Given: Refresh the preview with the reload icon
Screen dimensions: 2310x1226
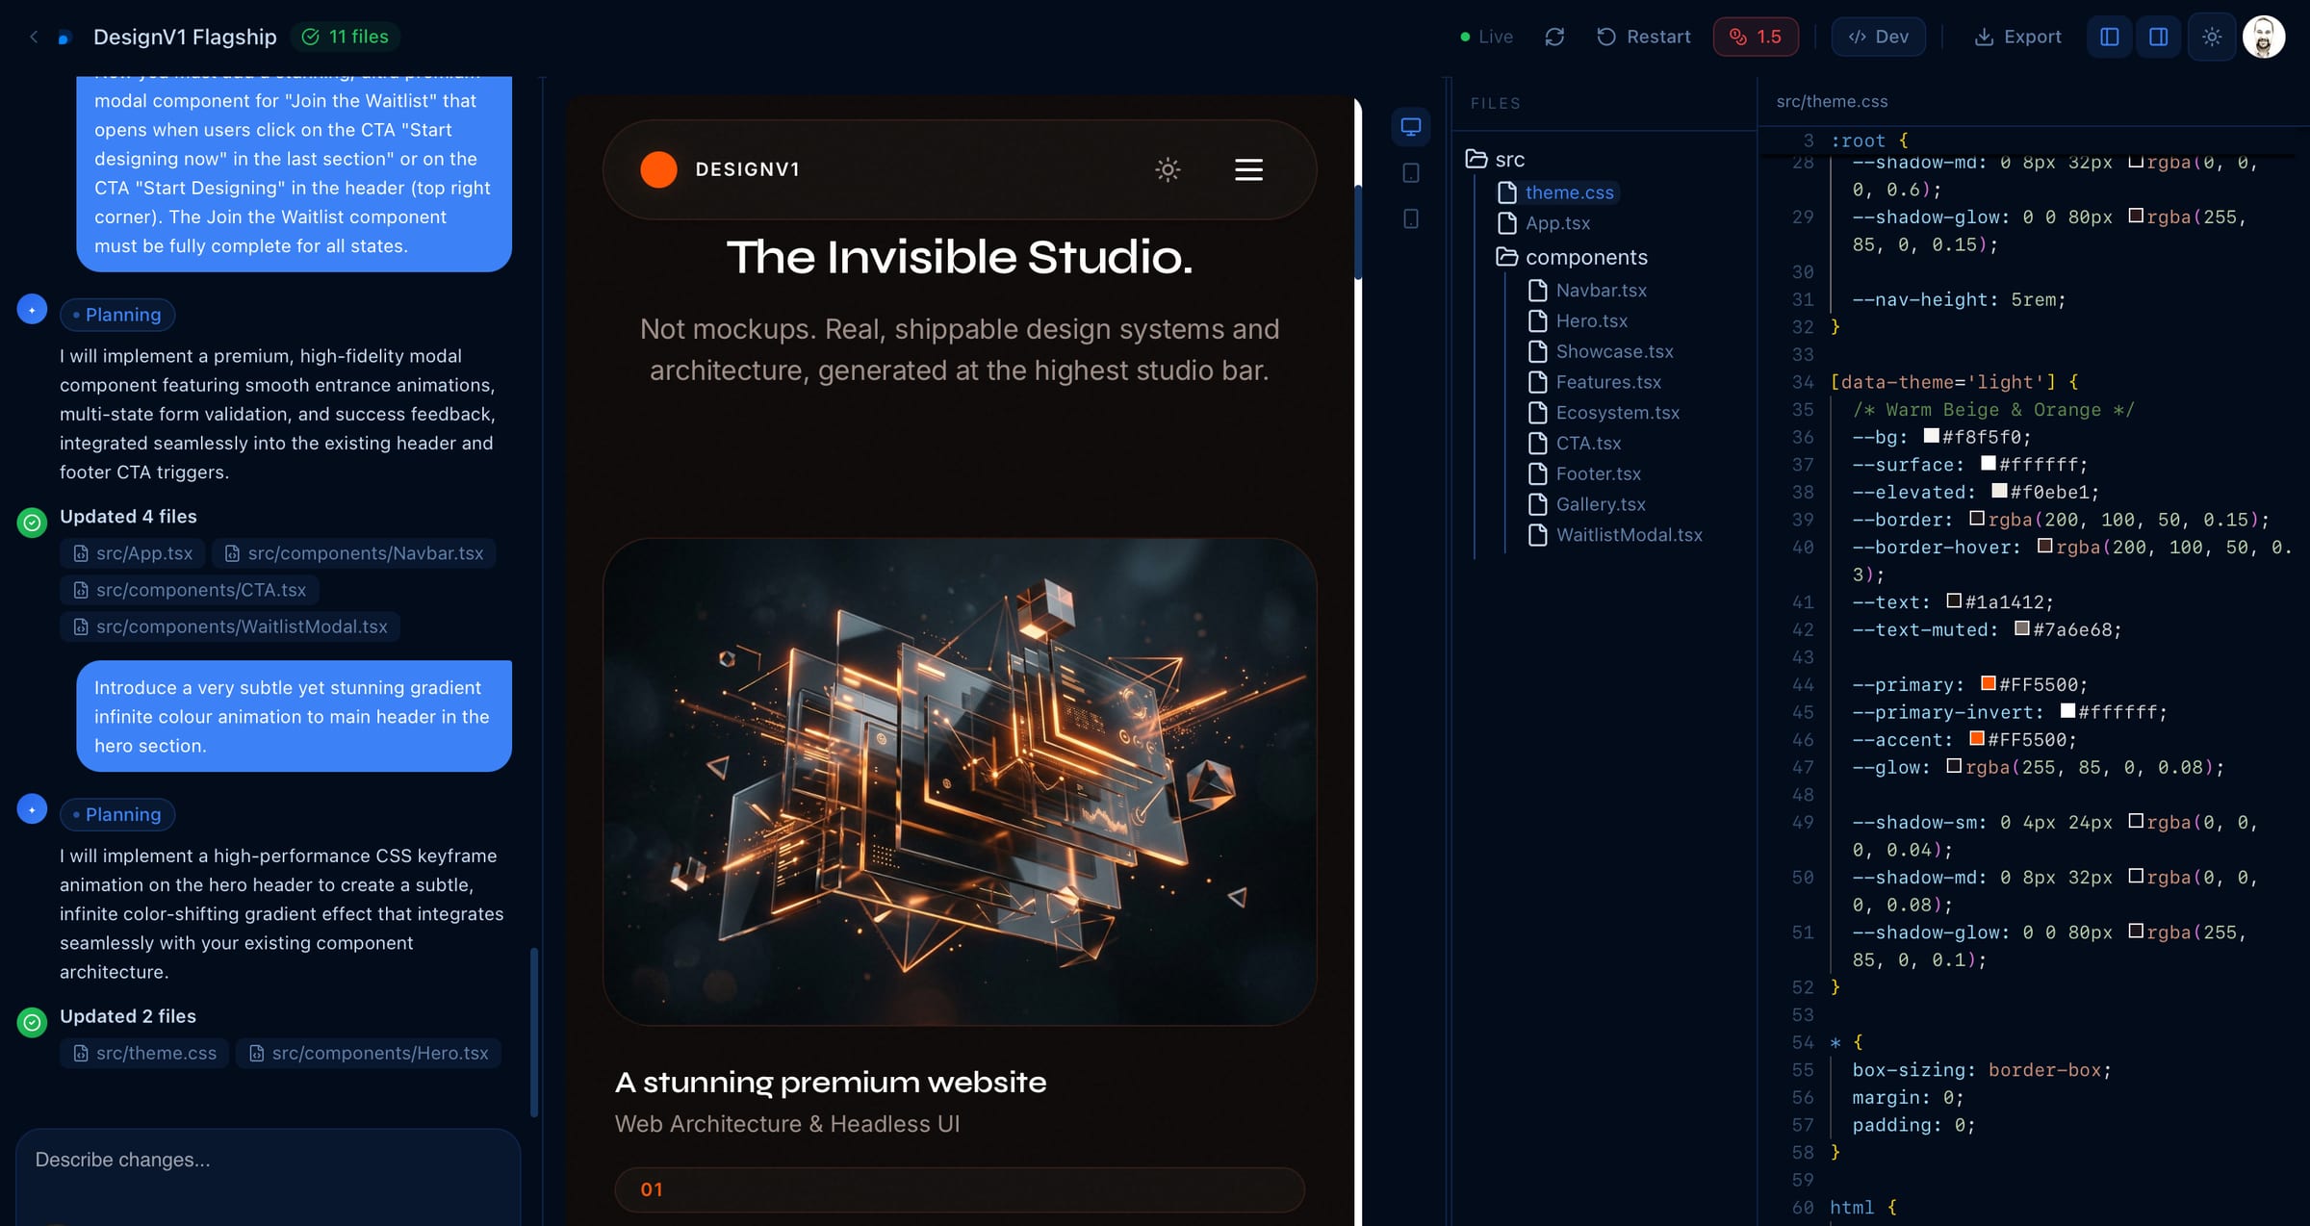Looking at the screenshot, I should coord(1554,37).
